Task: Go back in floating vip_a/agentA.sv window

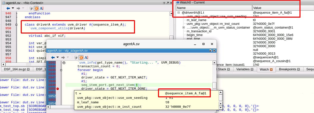Action: (x=53, y=57)
